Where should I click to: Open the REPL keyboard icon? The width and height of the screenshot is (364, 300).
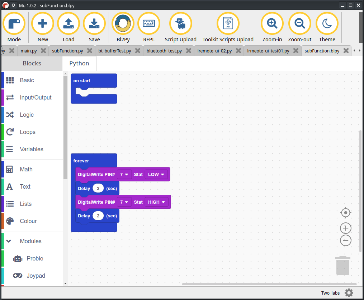tap(149, 23)
